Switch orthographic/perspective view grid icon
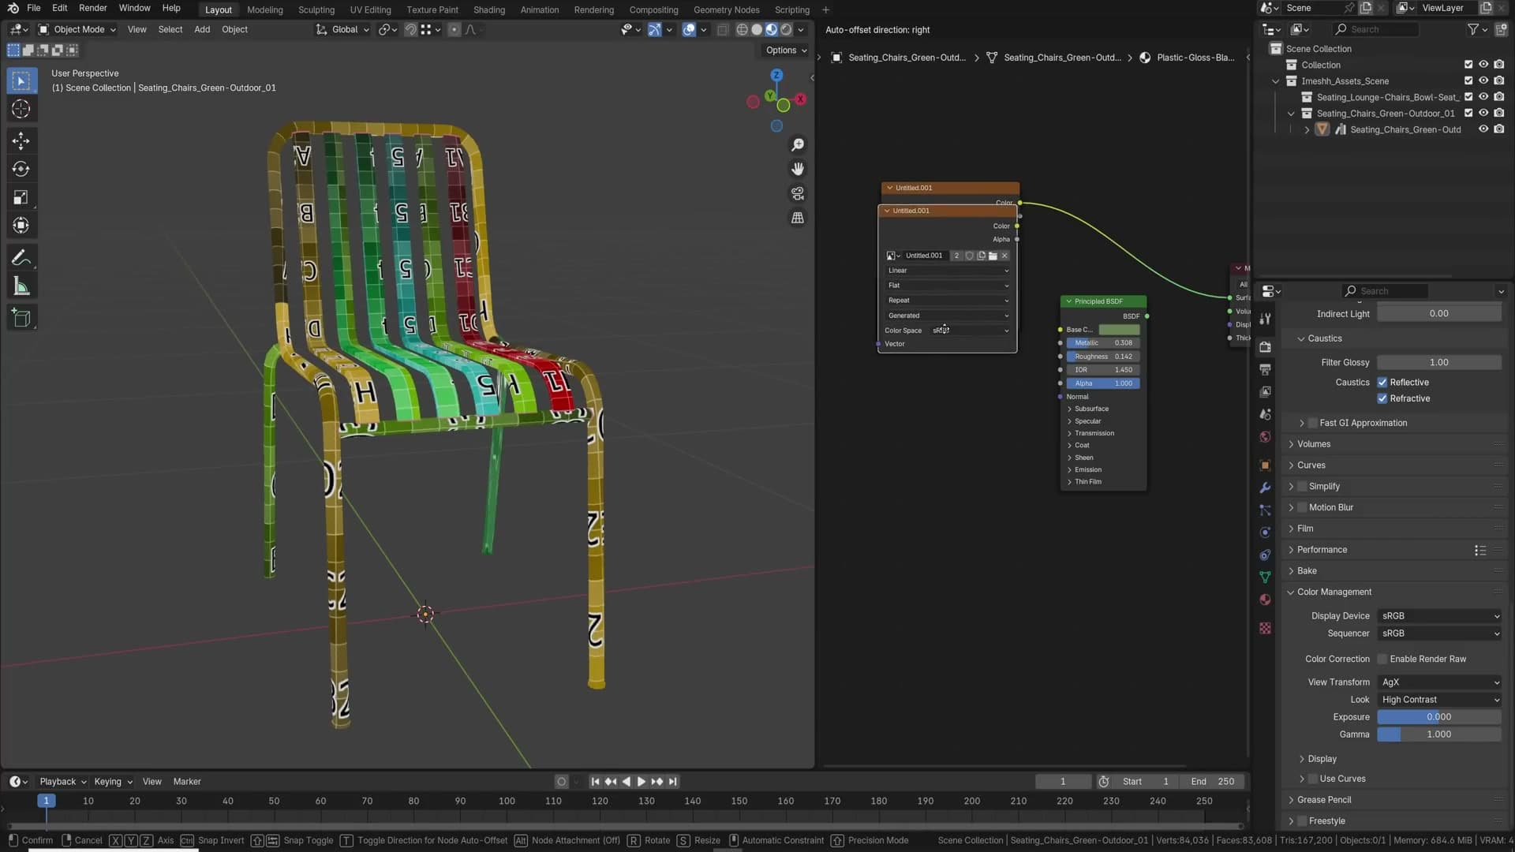Viewport: 1515px width, 852px height. 798,218
